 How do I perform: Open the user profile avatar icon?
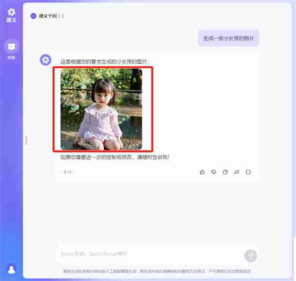(x=11, y=269)
